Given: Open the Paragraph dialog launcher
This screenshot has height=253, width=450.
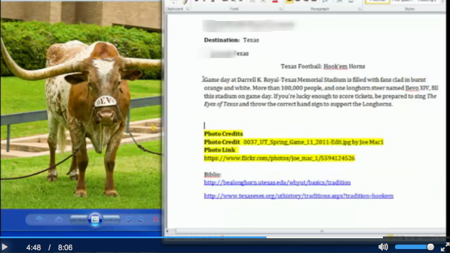Looking at the screenshot, I should 359,9.
